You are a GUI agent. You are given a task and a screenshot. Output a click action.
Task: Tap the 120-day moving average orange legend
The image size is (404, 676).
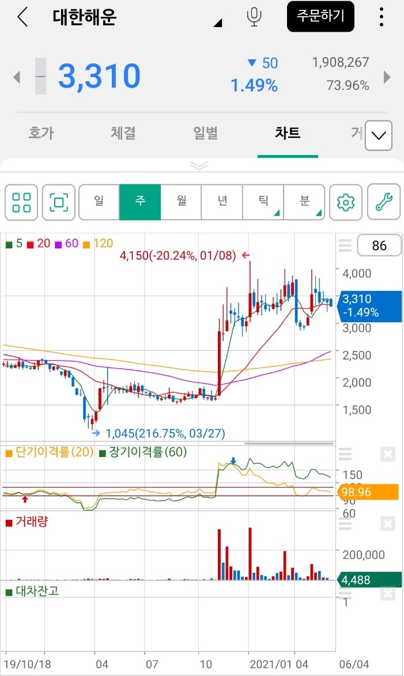98,244
